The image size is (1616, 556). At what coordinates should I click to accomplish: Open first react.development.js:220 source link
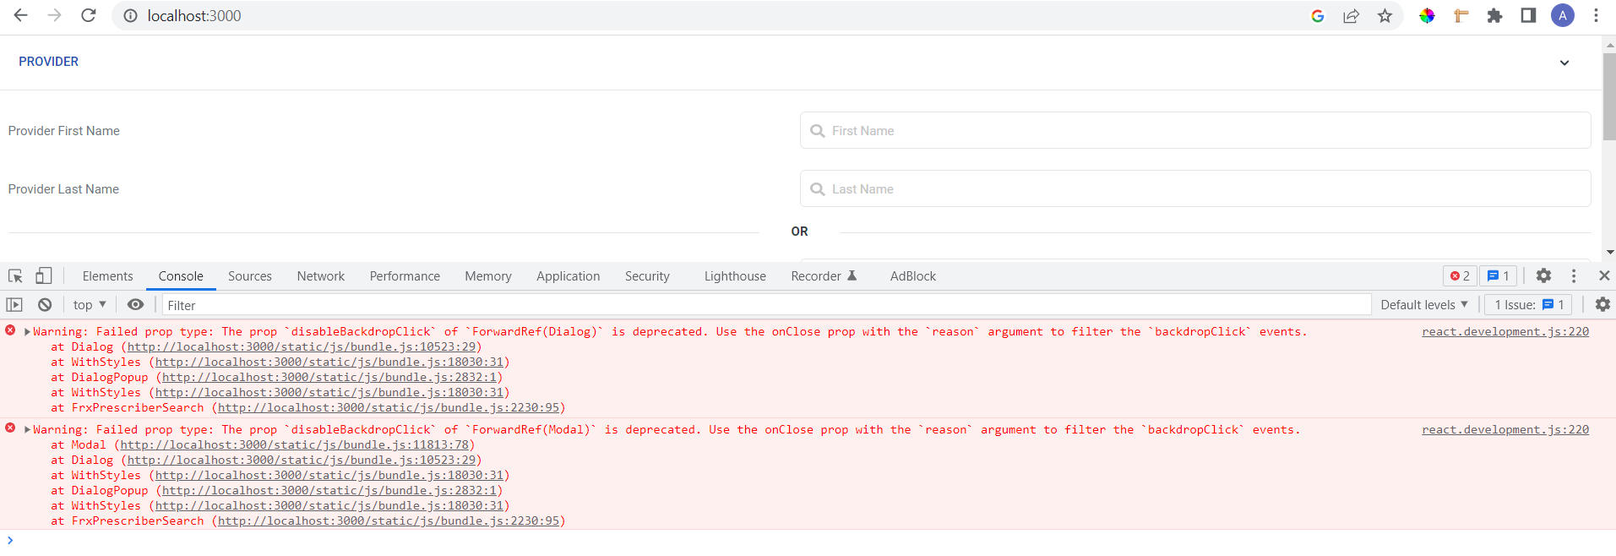point(1504,331)
